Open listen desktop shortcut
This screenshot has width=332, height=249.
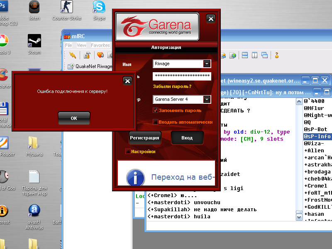(x=34, y=11)
